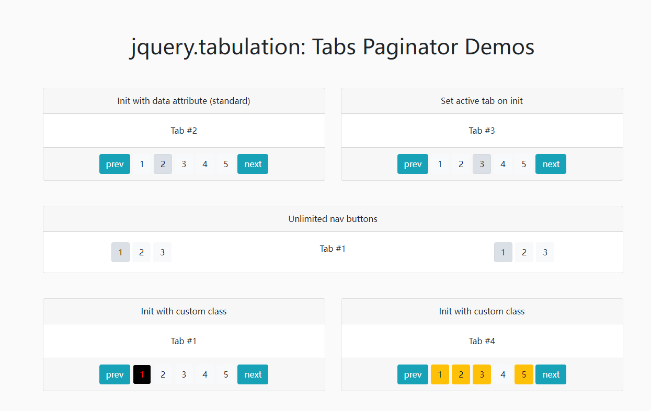The image size is (651, 411).
Task: Select page 2 in Set active tab panel
Action: [461, 164]
